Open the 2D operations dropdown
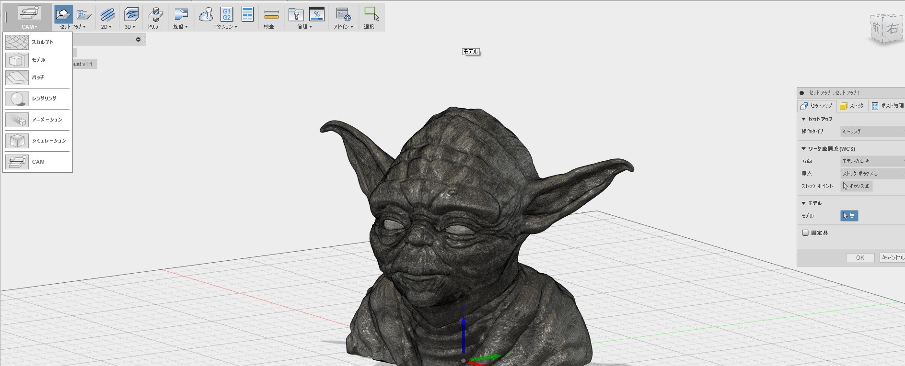Image resolution: width=905 pixels, height=366 pixels. pos(106,27)
